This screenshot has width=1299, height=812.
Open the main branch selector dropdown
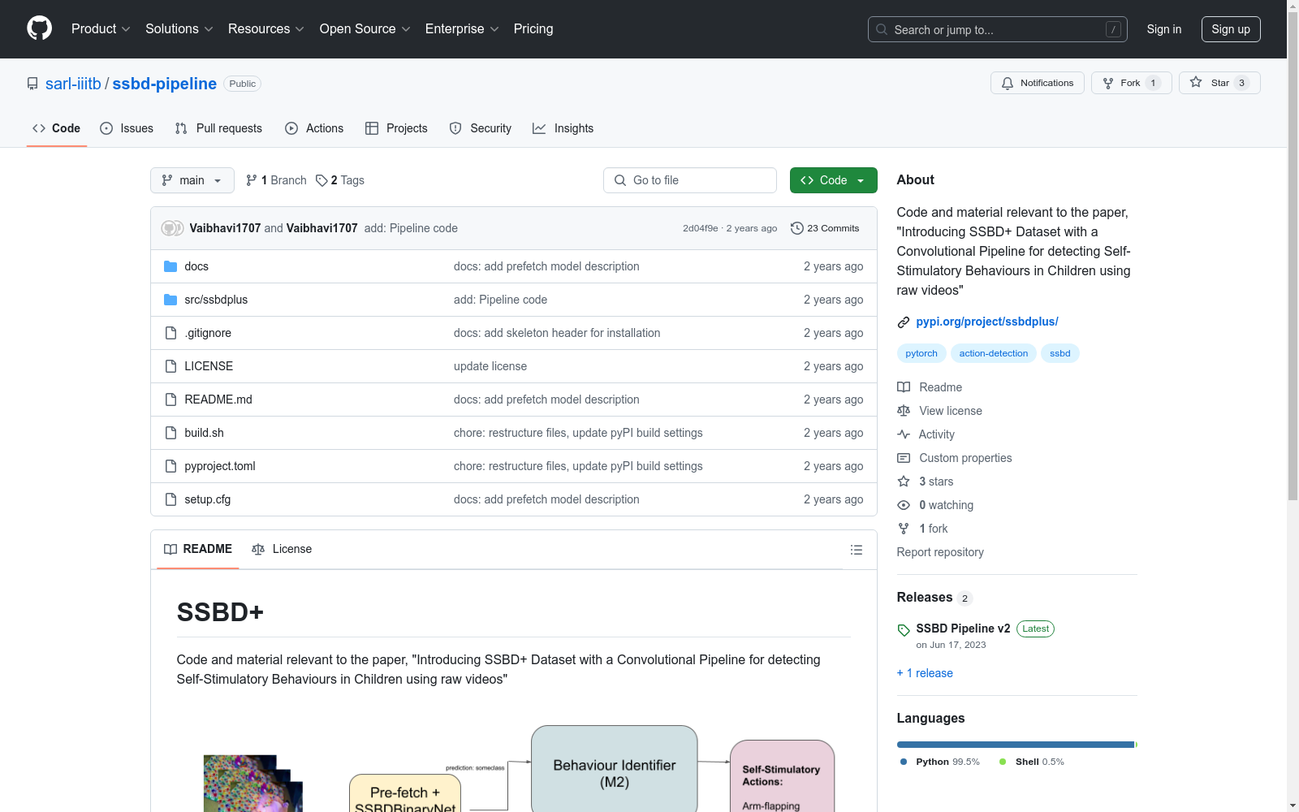[x=192, y=180]
